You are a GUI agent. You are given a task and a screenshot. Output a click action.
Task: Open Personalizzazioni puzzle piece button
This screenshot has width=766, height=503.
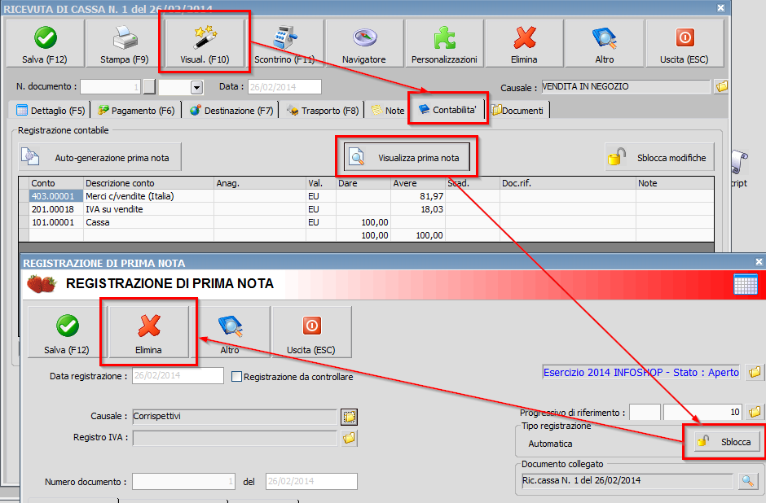coord(444,43)
